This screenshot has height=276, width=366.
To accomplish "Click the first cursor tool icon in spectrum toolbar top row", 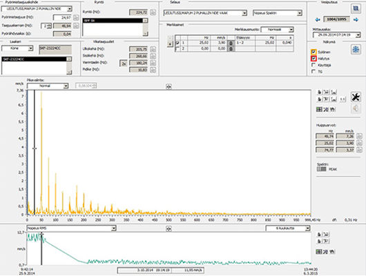I will (x=320, y=92).
